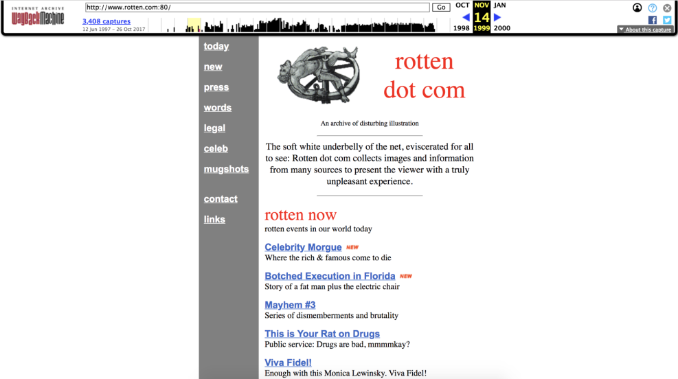Select the OCT month in capture navigator

click(462, 5)
